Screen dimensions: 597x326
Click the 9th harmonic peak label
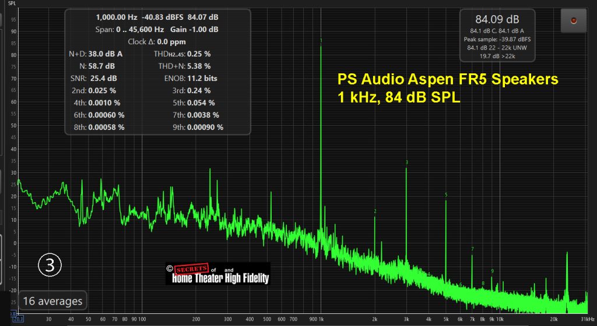pos(492,271)
